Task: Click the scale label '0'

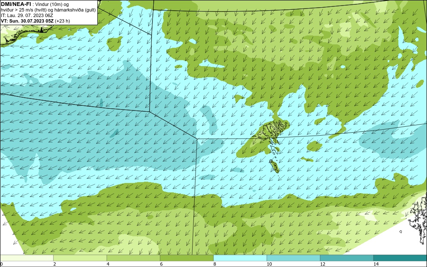Action: click(1, 264)
